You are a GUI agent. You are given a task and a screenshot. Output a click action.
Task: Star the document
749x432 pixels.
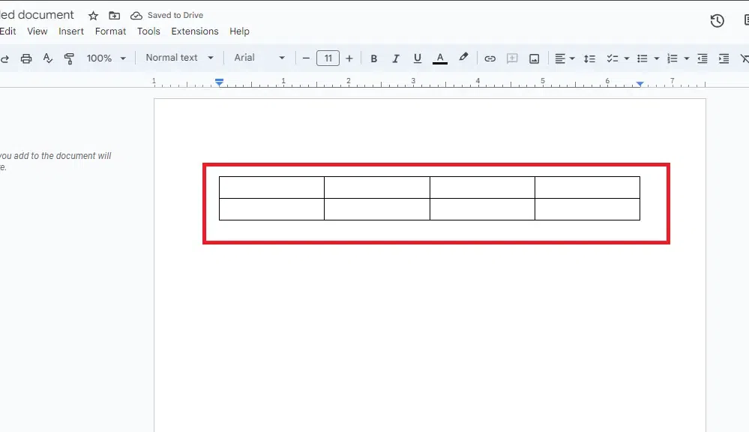pyautogui.click(x=93, y=16)
